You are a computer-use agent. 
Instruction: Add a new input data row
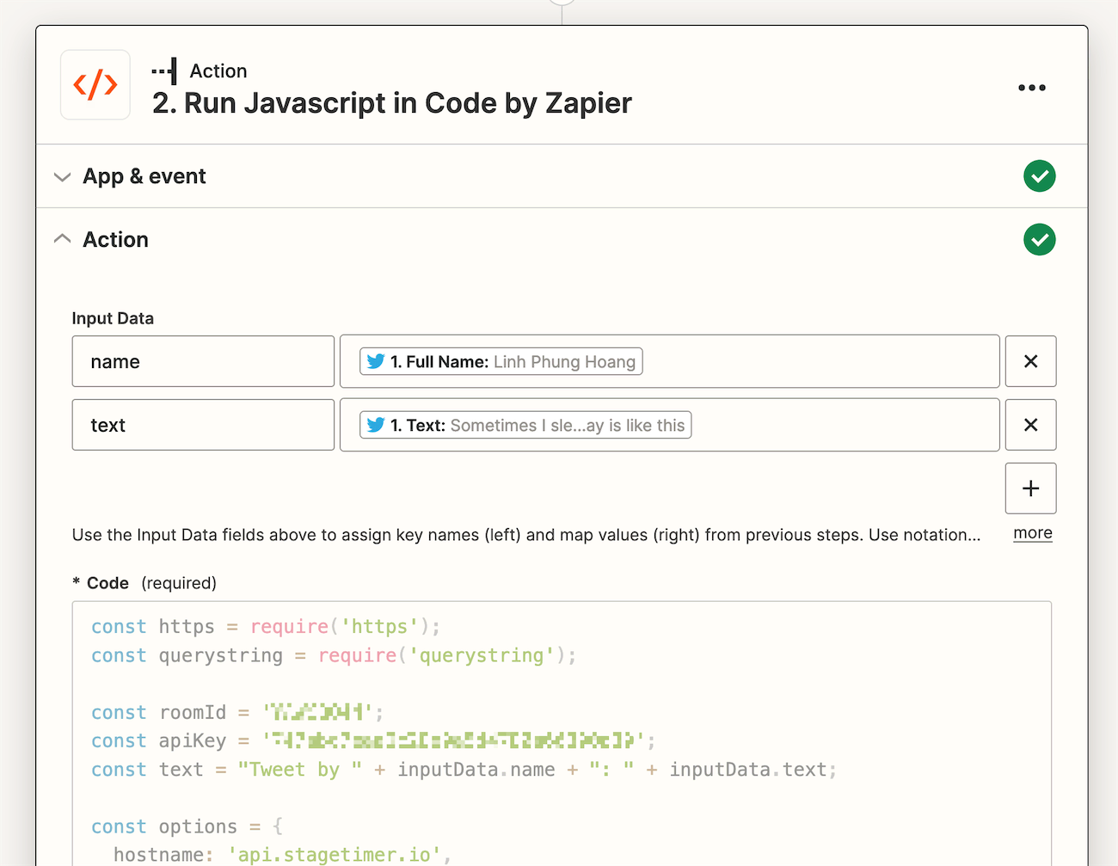pyautogui.click(x=1030, y=488)
